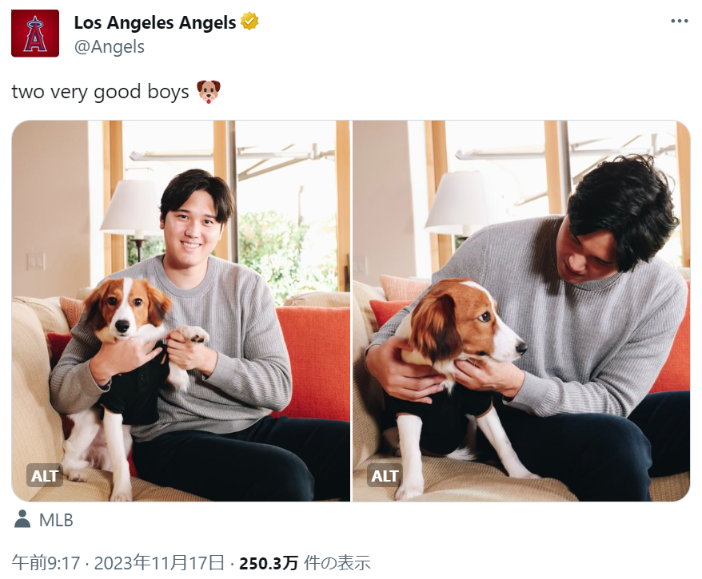702x579 pixels.
Task: Click the 件の表示 views label
Action: coord(337,563)
